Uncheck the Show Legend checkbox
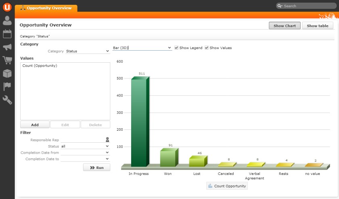Screen dimensions: 339x199 coord(176,48)
